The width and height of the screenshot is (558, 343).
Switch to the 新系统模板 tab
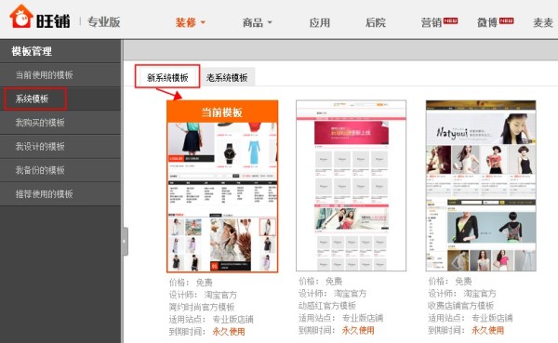(x=167, y=77)
